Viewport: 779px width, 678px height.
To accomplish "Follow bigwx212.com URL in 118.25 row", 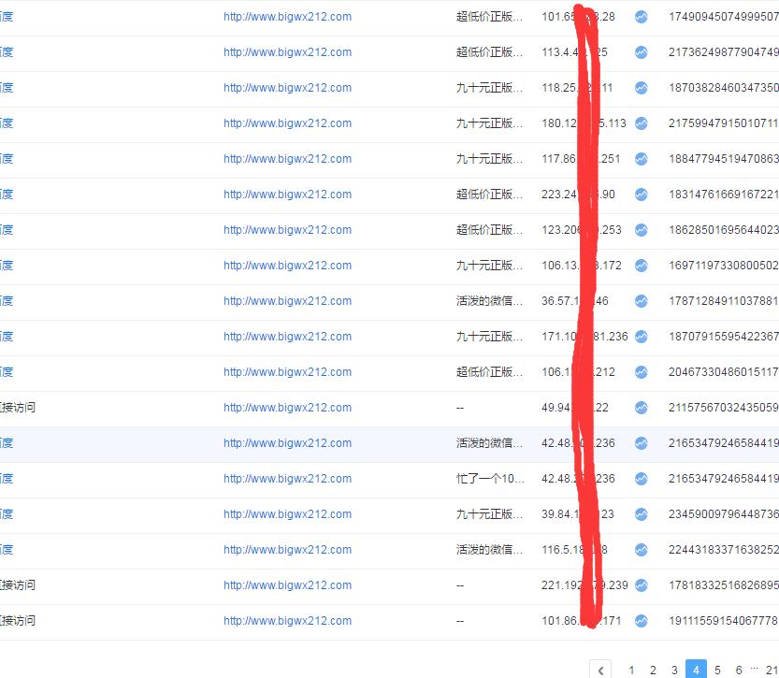I will 288,88.
